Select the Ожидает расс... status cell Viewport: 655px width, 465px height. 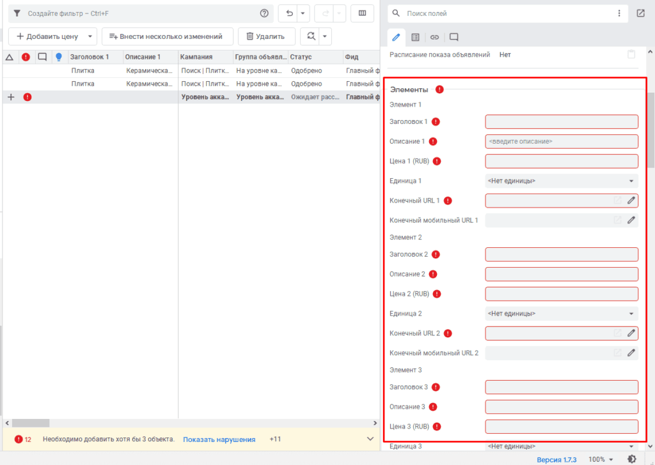(315, 97)
